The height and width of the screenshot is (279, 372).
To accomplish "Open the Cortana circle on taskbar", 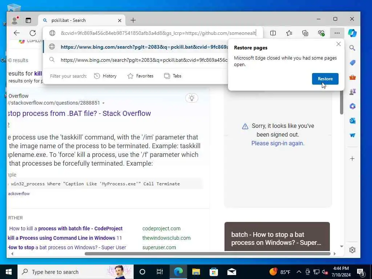I will point(142,272).
